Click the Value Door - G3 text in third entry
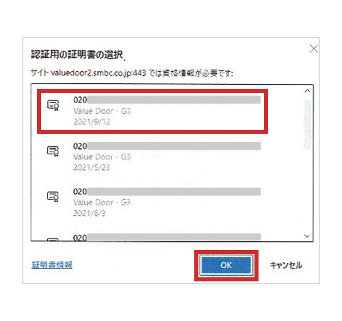This screenshot has width=342, height=321. click(x=102, y=202)
